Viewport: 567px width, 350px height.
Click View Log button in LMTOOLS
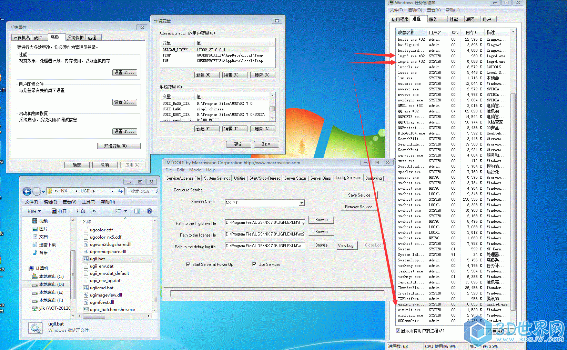[346, 245]
